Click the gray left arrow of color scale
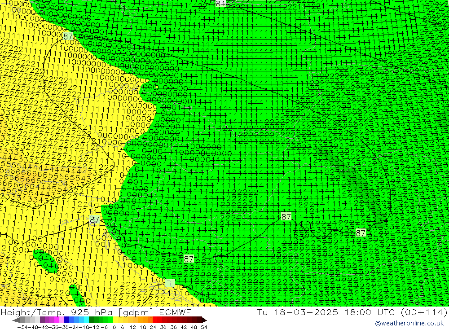This screenshot has height=329, width=449. [16, 320]
